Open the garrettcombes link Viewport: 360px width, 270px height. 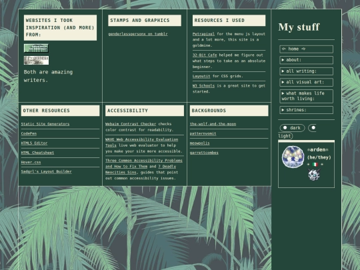[204, 153]
